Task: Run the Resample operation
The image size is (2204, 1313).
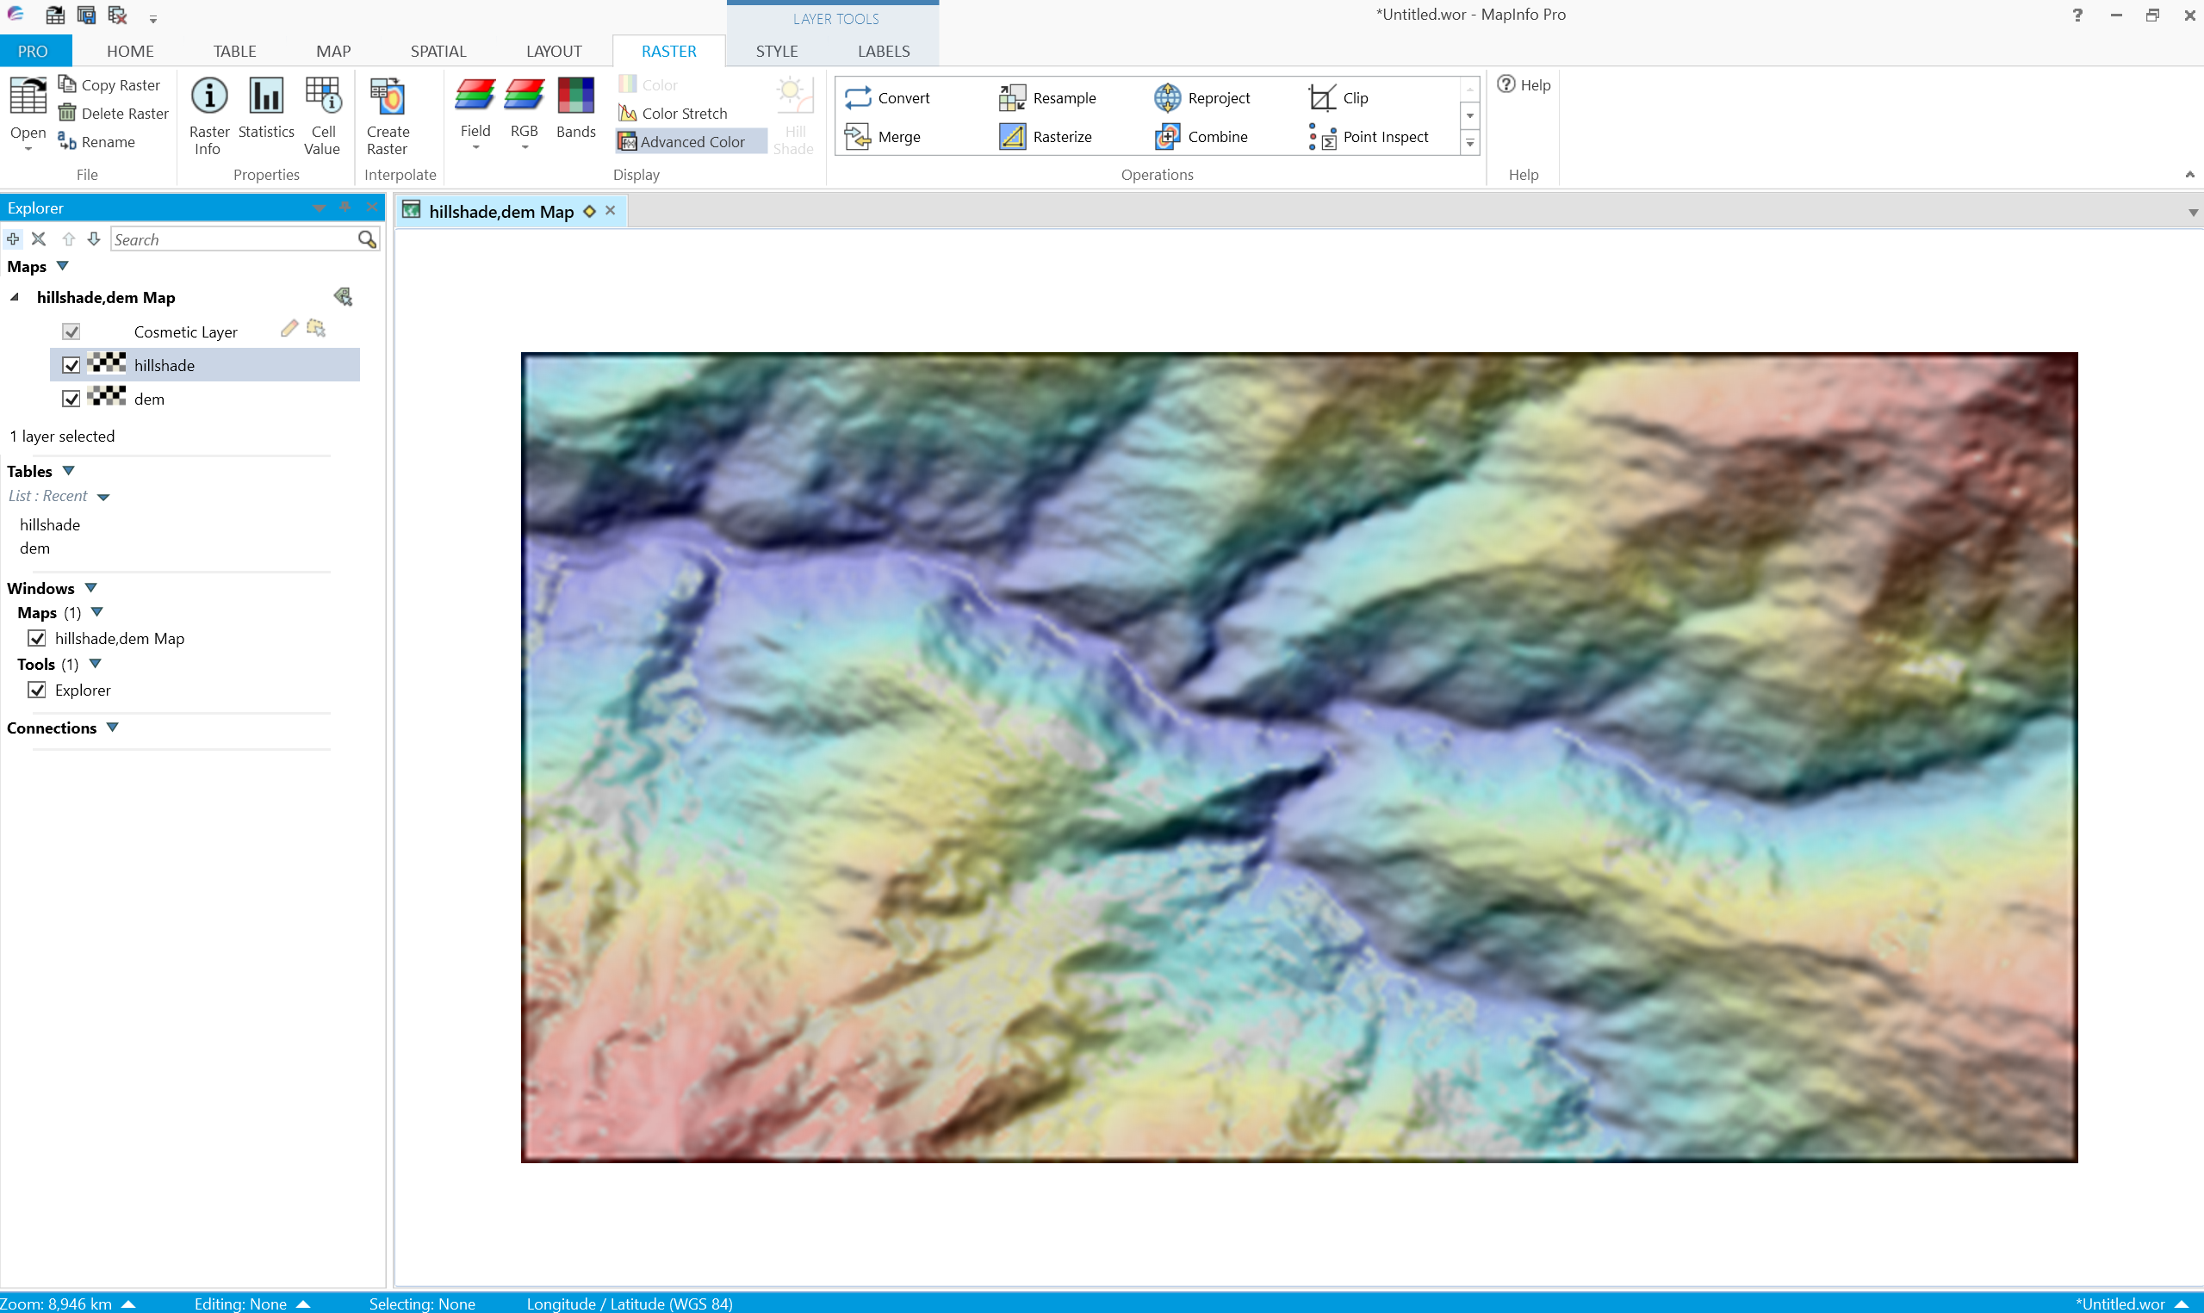Action: (x=1047, y=97)
